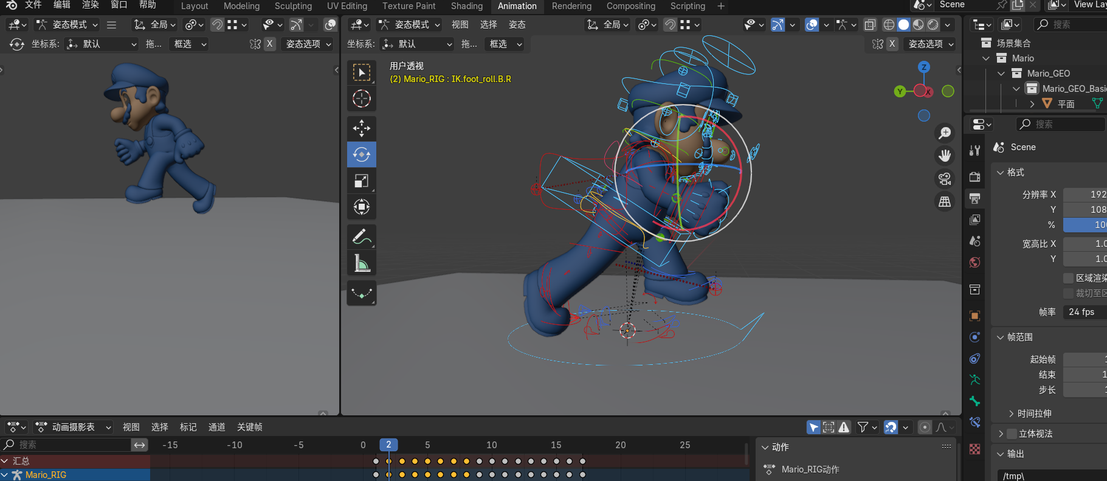
Task: Toggle X-ray view in right viewport
Action: tap(870, 25)
